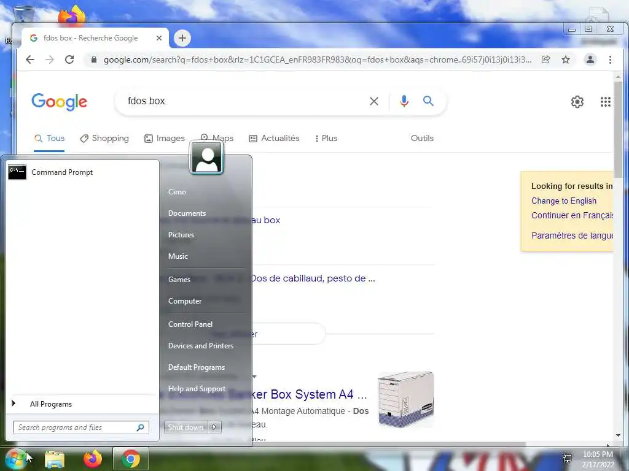Switch to the Images results tab
The width and height of the screenshot is (629, 471).
pyautogui.click(x=165, y=138)
